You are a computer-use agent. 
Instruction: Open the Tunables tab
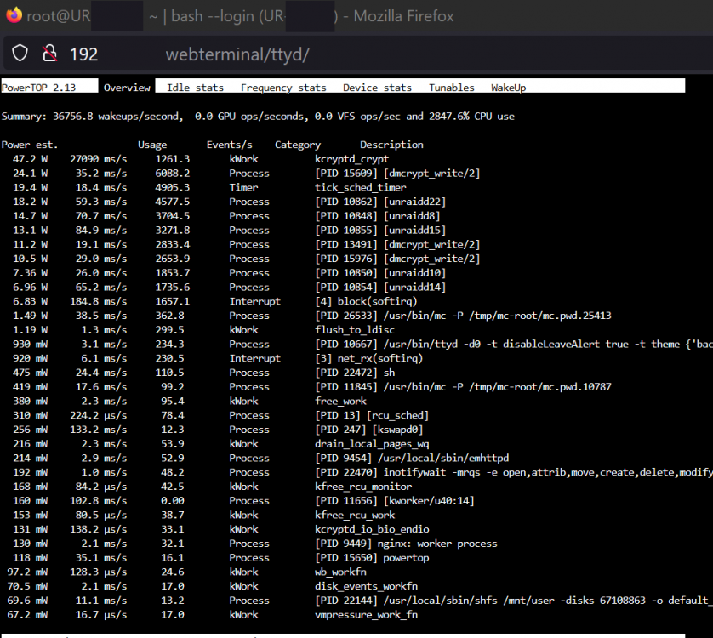tap(451, 88)
